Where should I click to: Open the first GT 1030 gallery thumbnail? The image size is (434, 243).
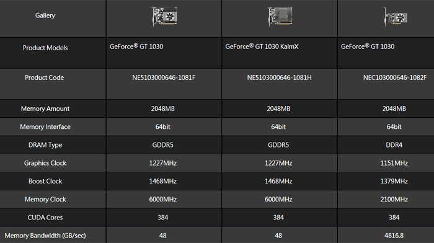[x=164, y=17]
